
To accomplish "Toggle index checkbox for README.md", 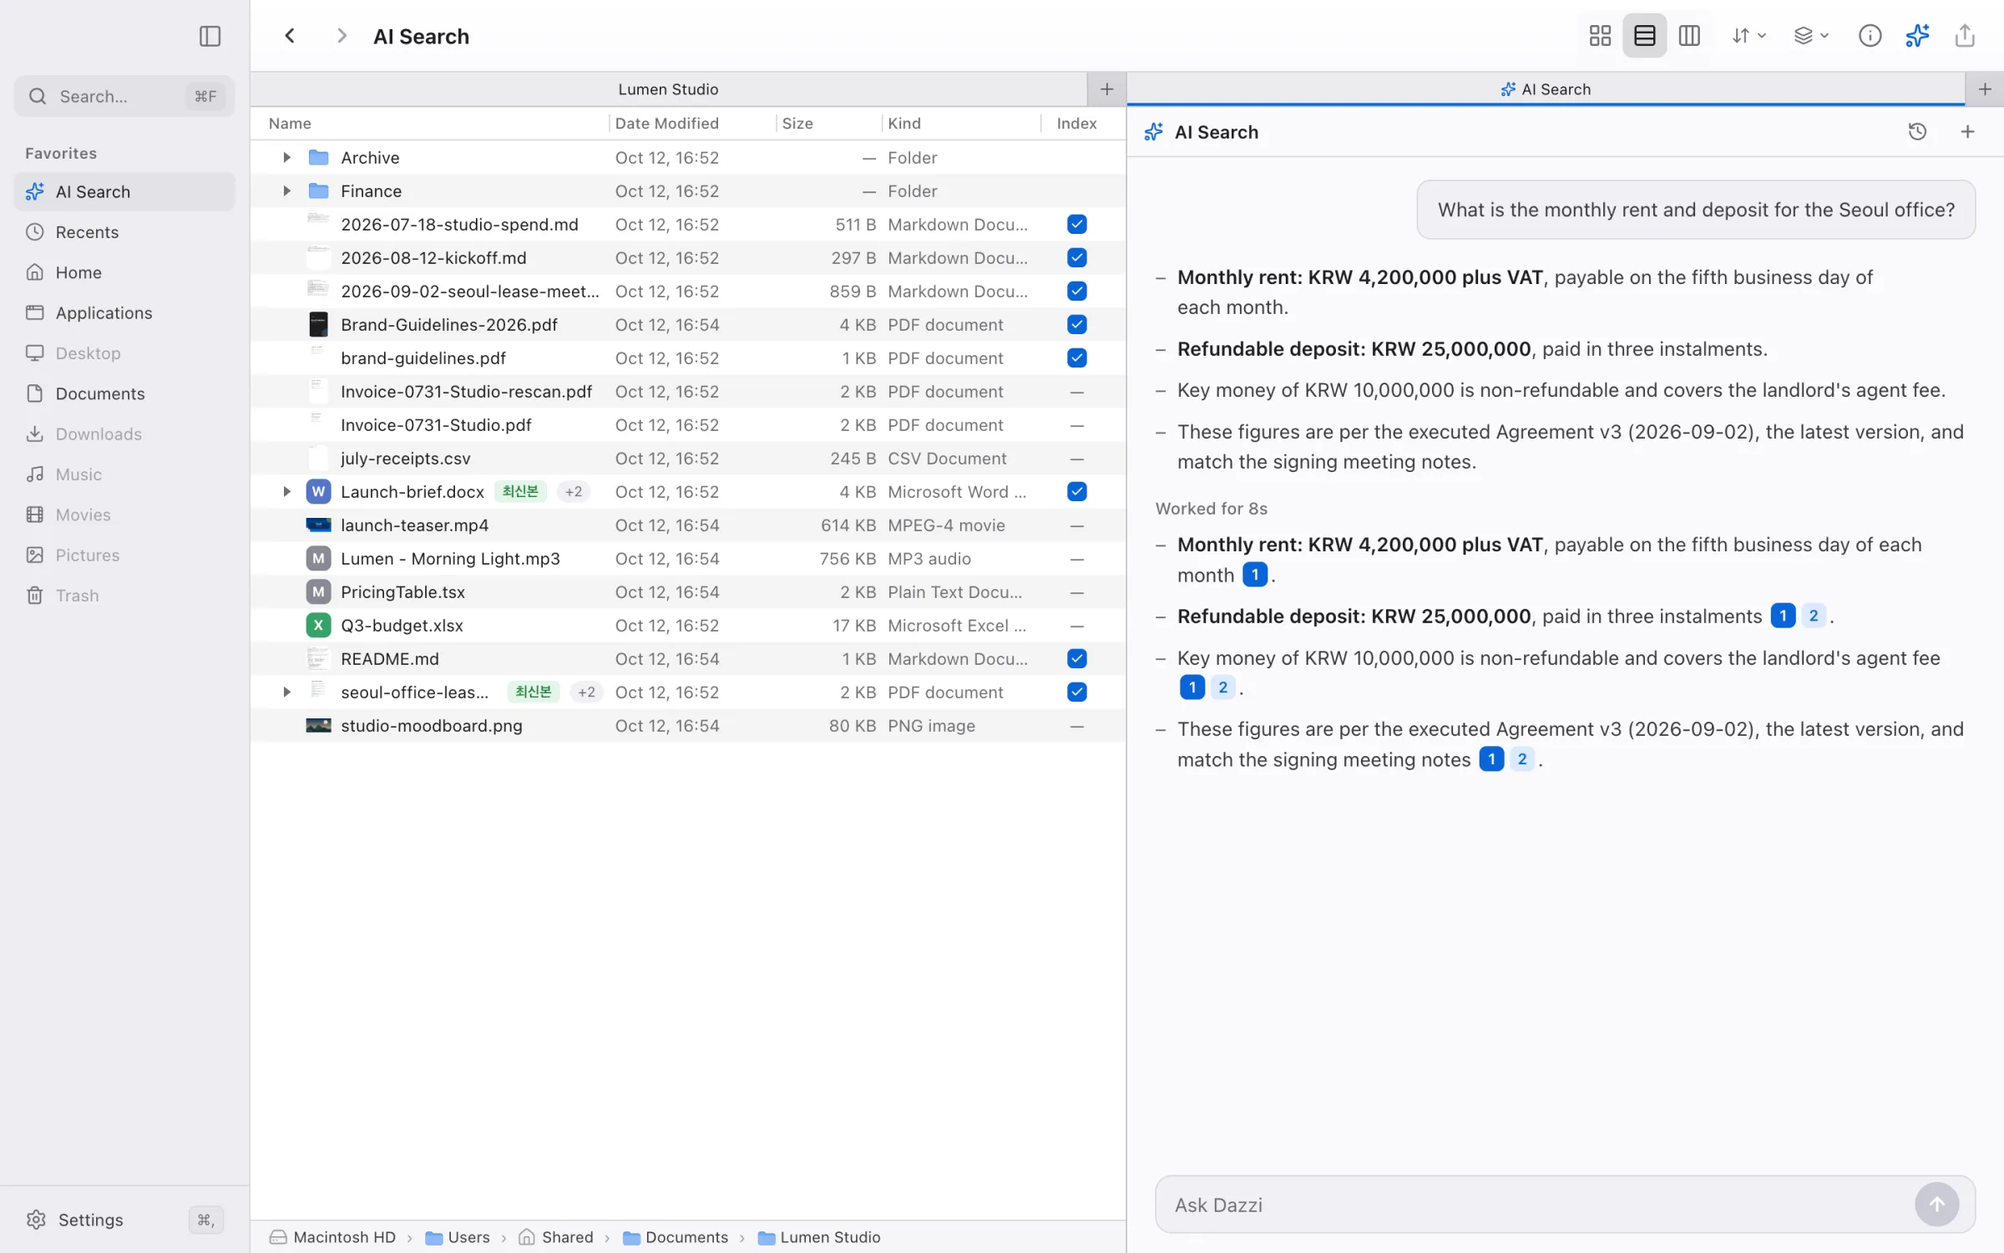I will [x=1076, y=658].
